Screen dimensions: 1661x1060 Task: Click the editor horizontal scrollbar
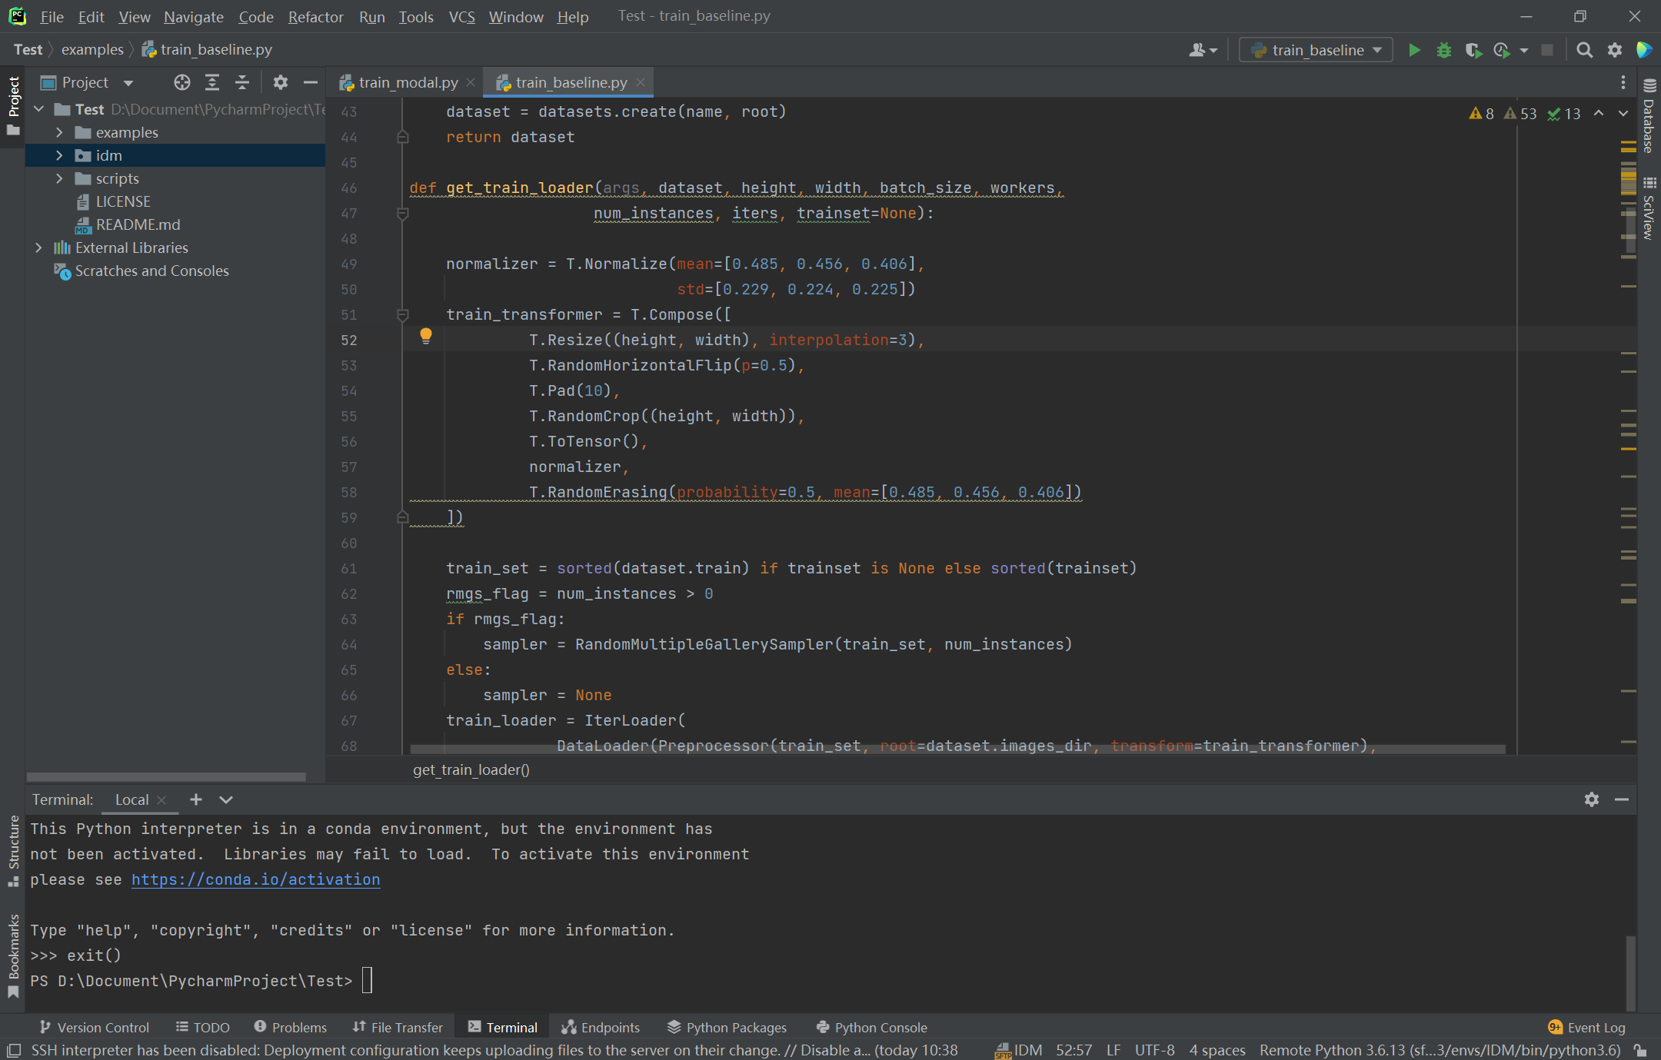pos(957,749)
